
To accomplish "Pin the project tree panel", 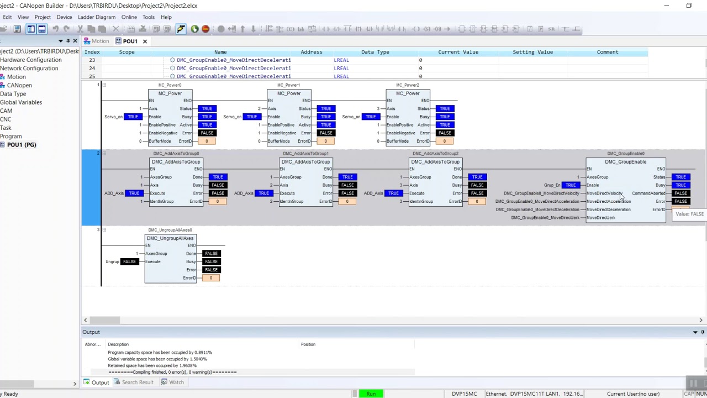I will coord(68,41).
